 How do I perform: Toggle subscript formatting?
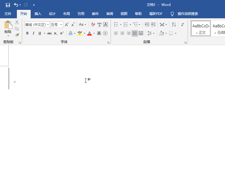coord(56,33)
